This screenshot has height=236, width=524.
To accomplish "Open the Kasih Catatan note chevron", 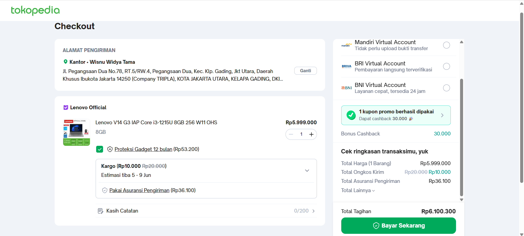I will pyautogui.click(x=313, y=211).
